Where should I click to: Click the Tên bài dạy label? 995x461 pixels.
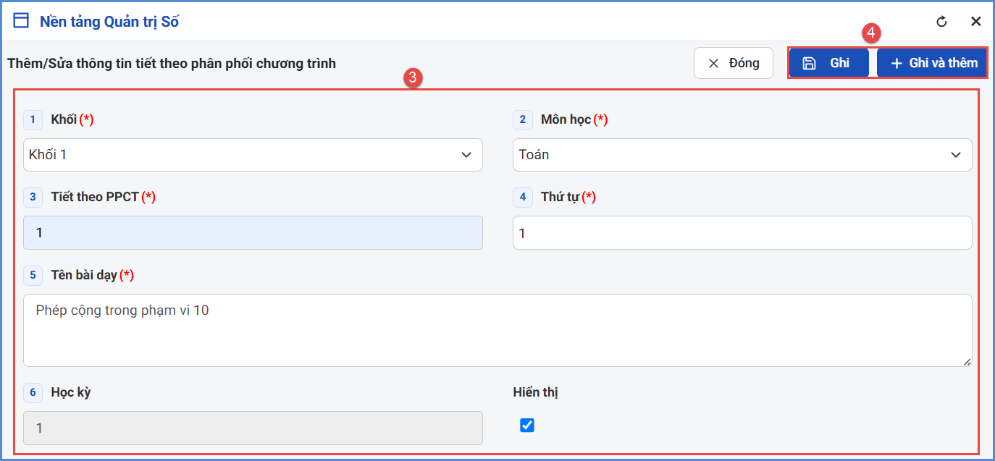84,275
